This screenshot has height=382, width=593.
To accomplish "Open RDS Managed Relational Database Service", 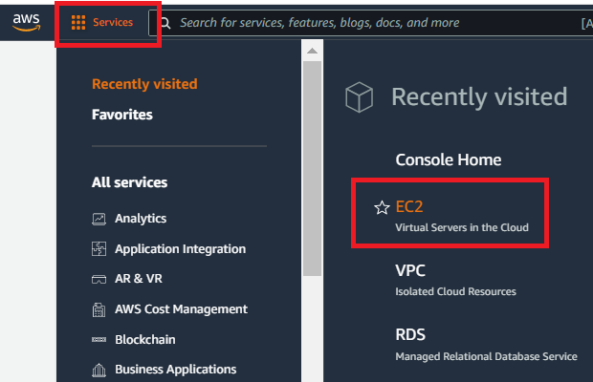I will [411, 335].
